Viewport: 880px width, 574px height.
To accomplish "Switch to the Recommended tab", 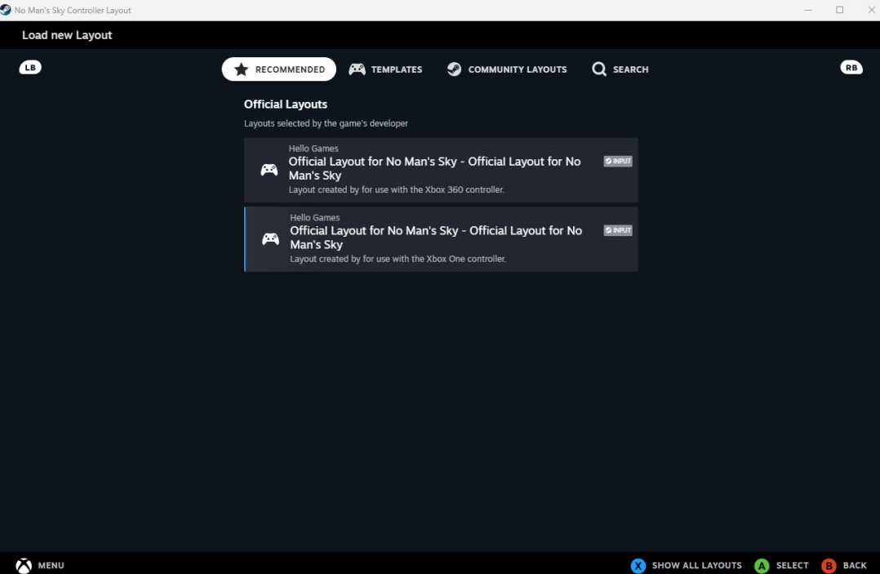I will [x=279, y=69].
